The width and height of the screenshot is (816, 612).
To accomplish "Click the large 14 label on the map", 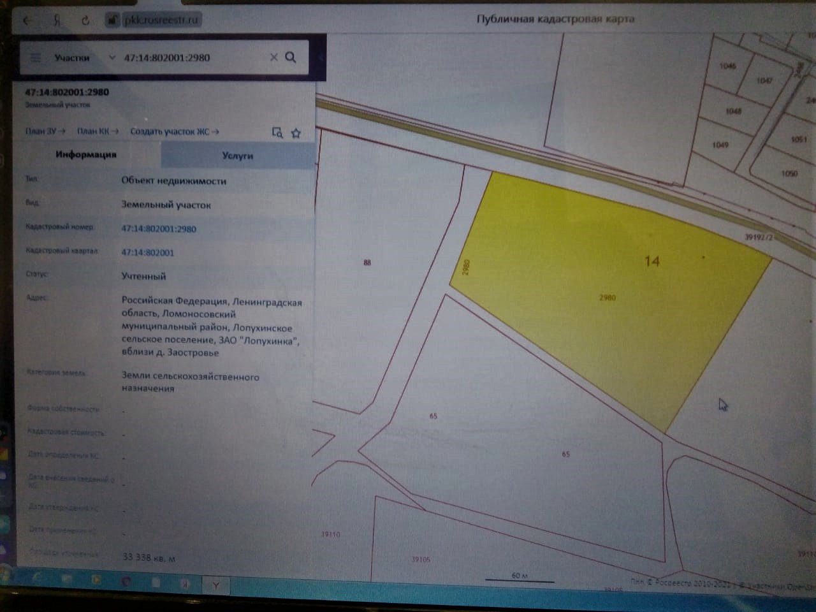I will 652,261.
